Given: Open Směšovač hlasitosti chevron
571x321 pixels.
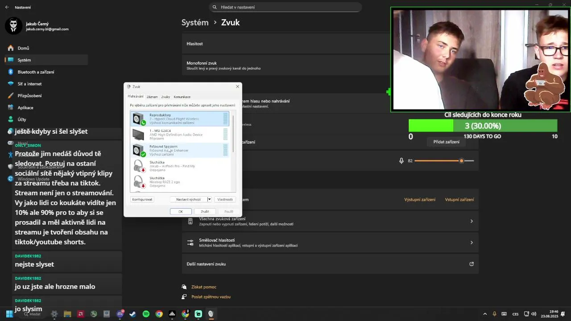Looking at the screenshot, I should click(472, 243).
